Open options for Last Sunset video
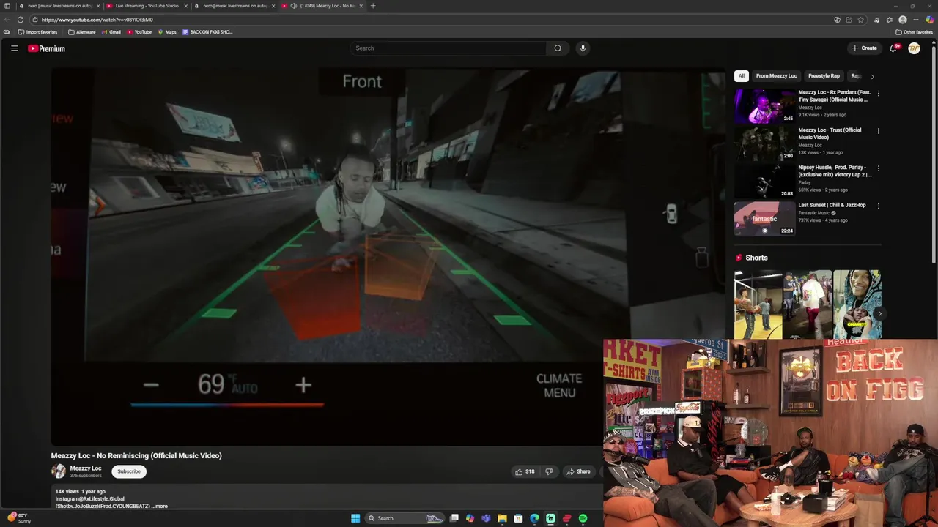Screen dimensions: 938x527 click(878, 206)
